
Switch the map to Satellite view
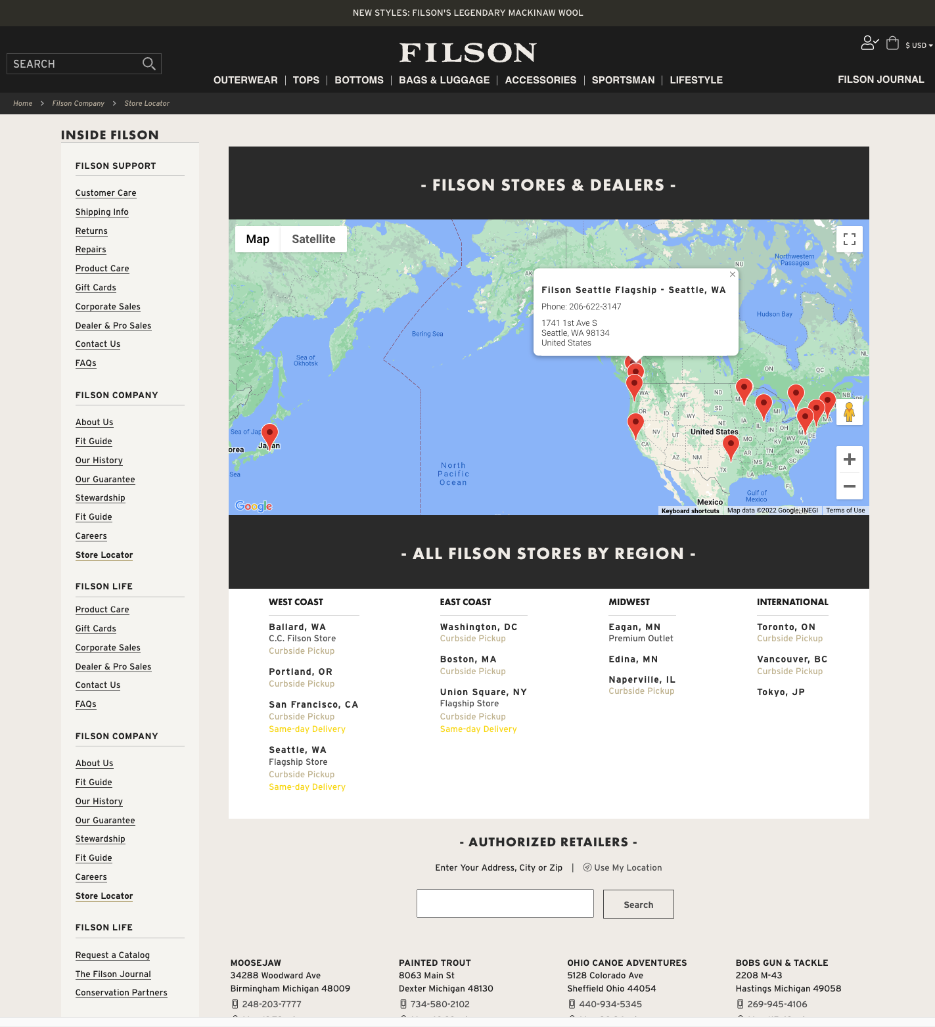(x=313, y=239)
